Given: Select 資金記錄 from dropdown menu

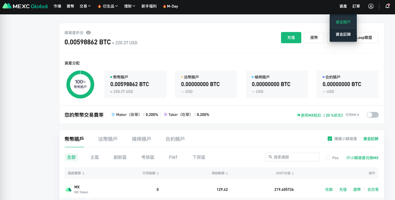Looking at the screenshot, I should click(343, 34).
